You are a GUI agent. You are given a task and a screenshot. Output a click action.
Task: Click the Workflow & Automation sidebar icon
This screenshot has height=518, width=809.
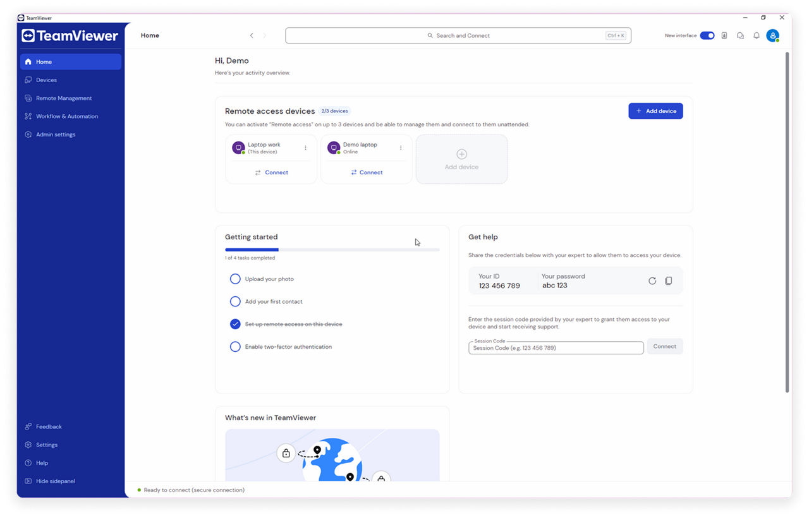28,116
